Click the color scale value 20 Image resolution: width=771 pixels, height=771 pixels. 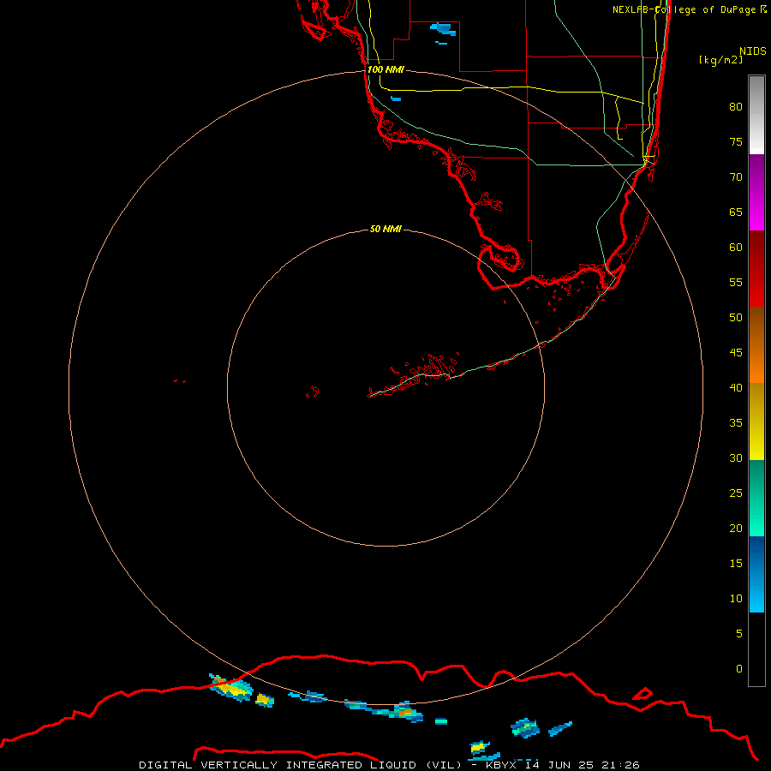pyautogui.click(x=736, y=528)
